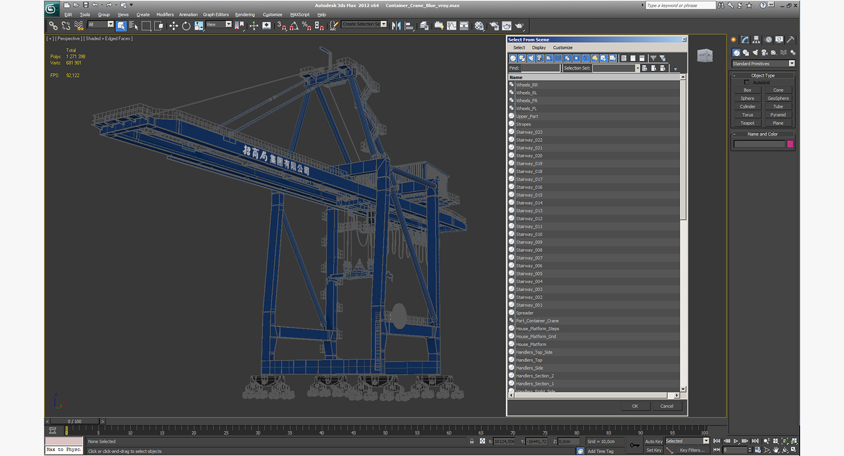844x456 pixels.
Task: Toggle the Auto Key button
Action: tap(654, 441)
